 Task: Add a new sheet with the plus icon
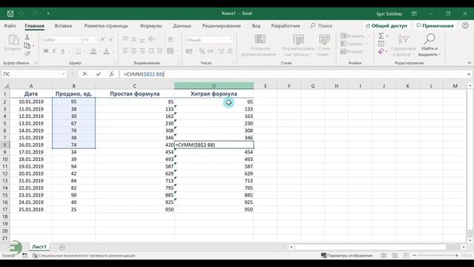coord(61,247)
